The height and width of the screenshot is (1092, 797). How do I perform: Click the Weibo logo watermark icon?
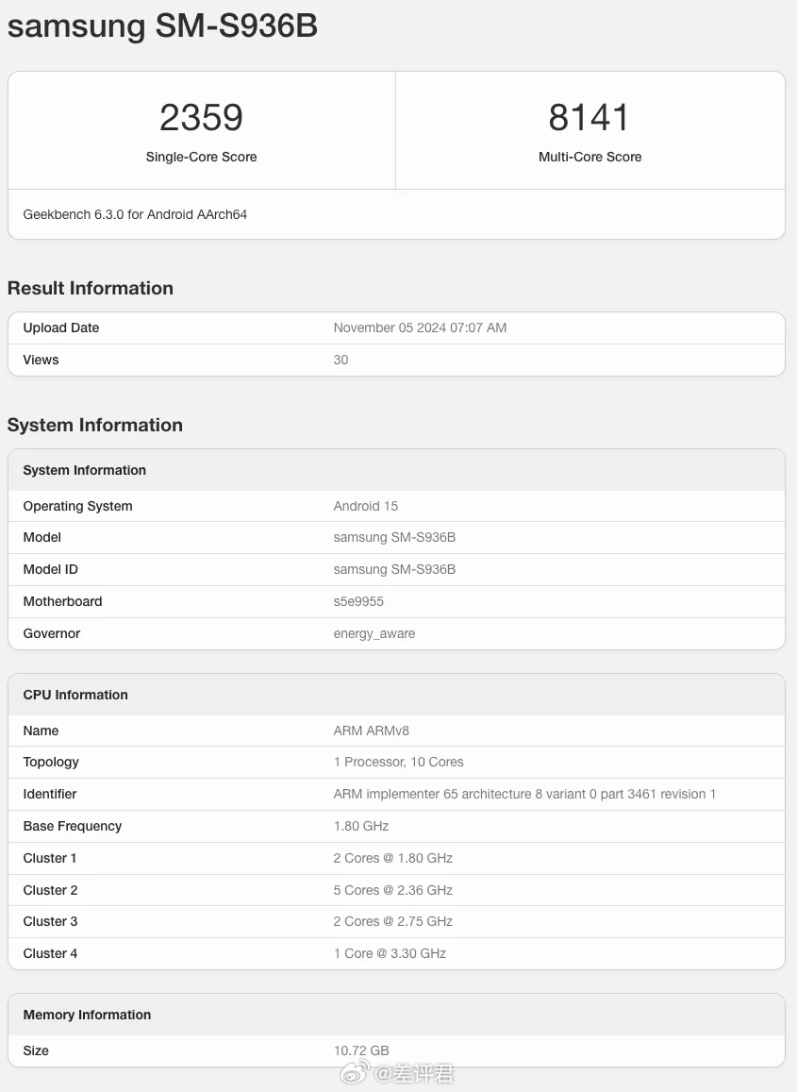click(355, 1072)
